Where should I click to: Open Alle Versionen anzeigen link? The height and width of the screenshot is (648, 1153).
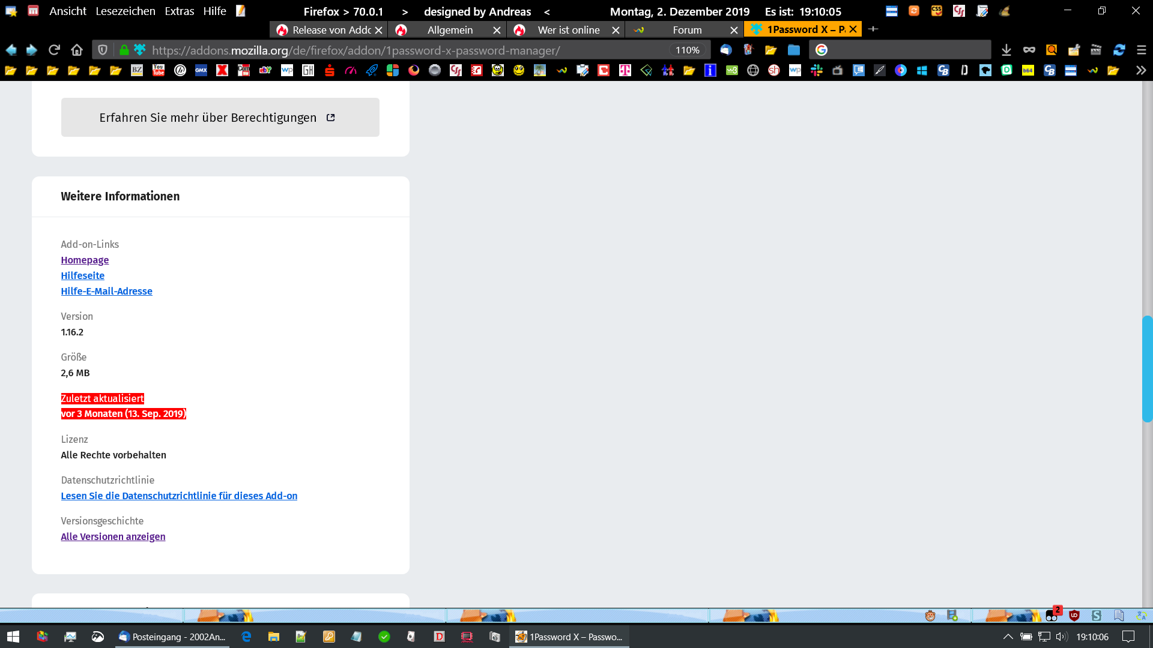click(113, 536)
